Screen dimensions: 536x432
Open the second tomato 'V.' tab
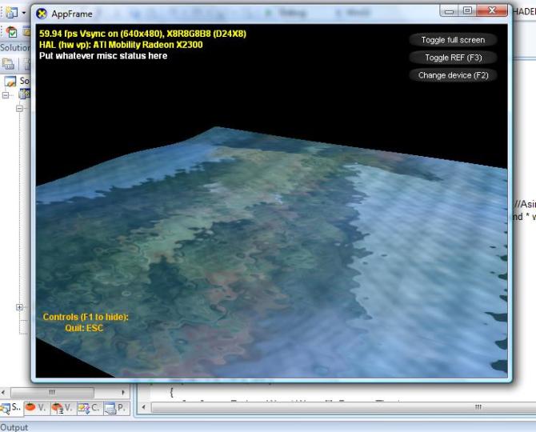pos(62,407)
